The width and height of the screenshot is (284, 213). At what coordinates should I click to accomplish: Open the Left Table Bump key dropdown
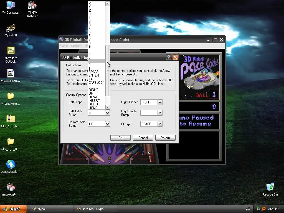pyautogui.click(x=107, y=113)
